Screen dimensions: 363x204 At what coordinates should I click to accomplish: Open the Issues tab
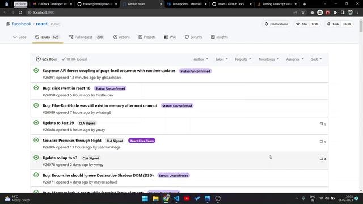click(47, 37)
